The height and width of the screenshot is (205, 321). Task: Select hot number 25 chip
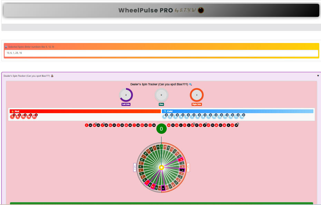point(34,116)
